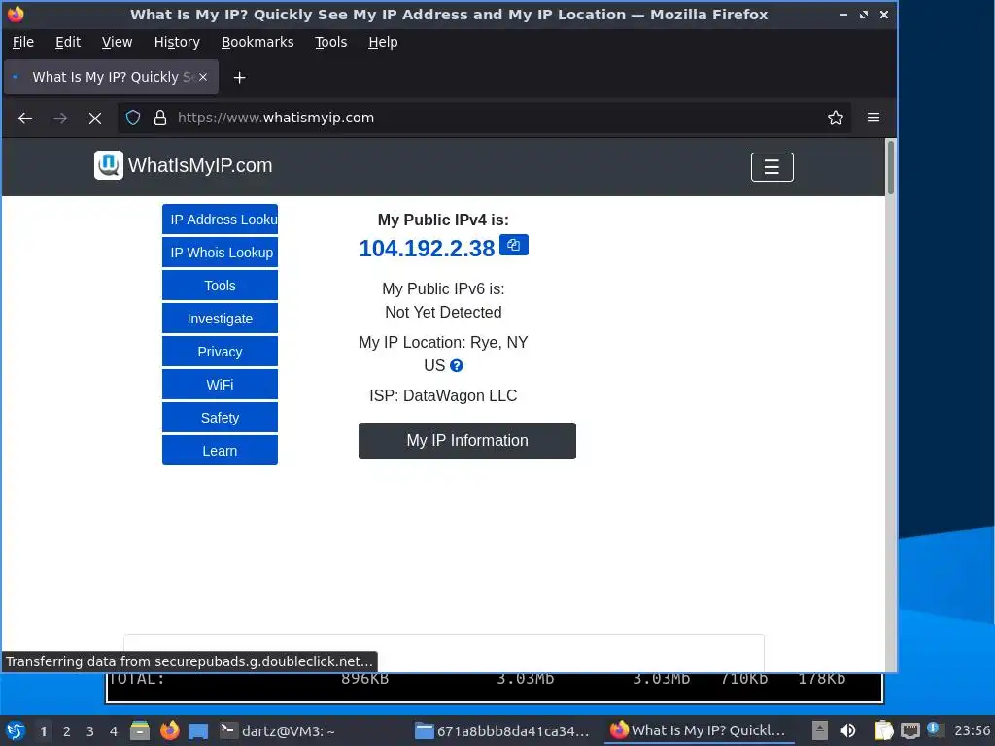
Task: Open the volume control in system tray
Action: point(847,730)
